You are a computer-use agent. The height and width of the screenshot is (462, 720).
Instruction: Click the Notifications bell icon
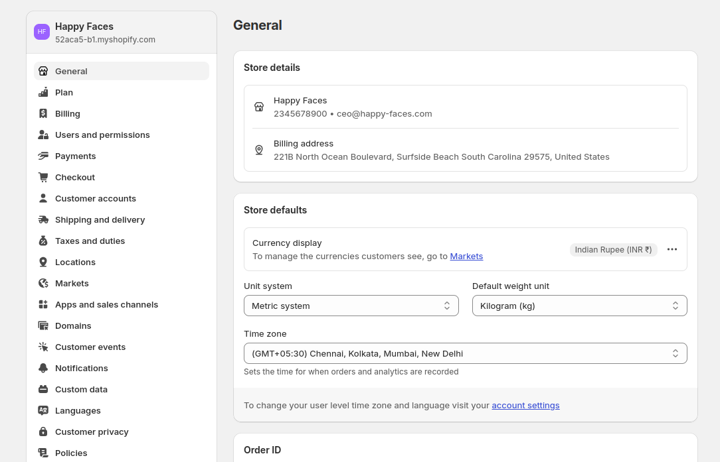(x=43, y=368)
